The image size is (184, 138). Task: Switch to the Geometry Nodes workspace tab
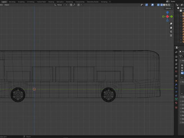pyautogui.click(x=93, y=2)
